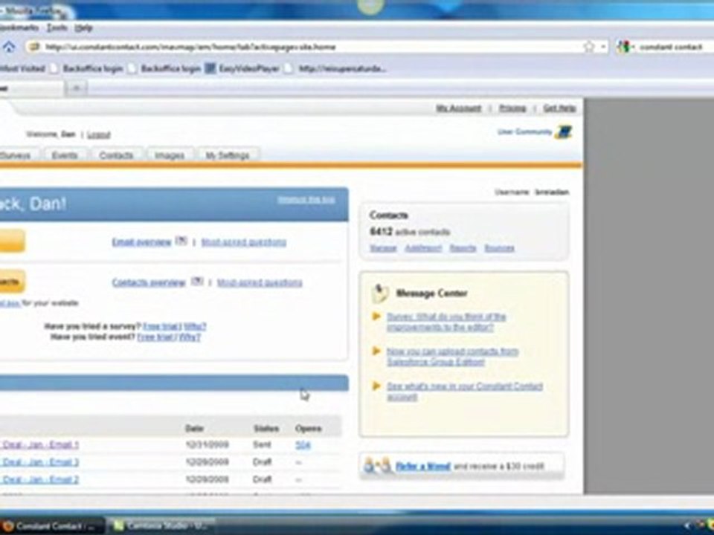Click the link right of Contacts overview
This screenshot has height=535, width=714.
260,282
